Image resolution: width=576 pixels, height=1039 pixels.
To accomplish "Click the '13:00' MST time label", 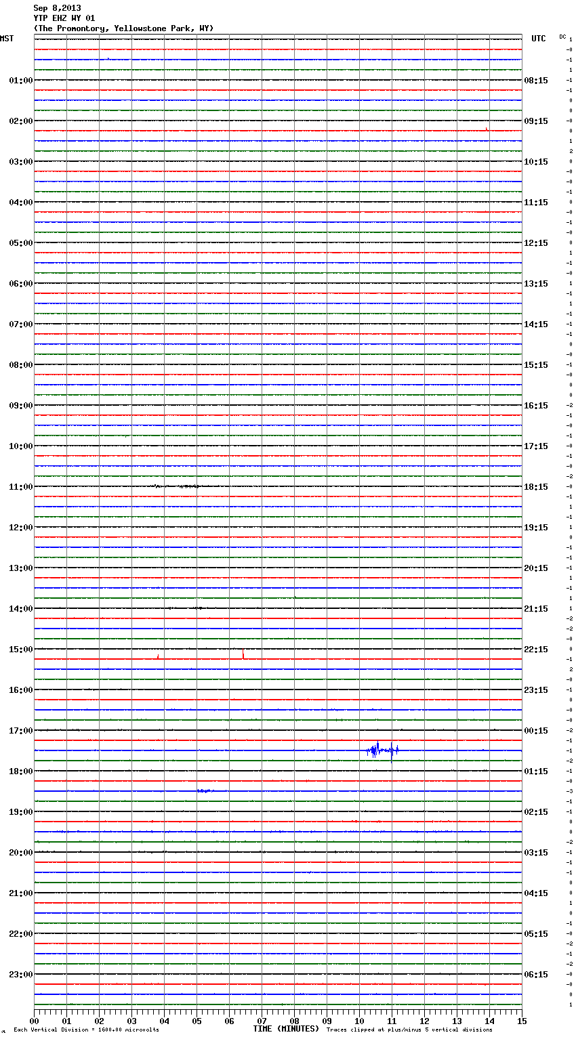I will click(21, 568).
